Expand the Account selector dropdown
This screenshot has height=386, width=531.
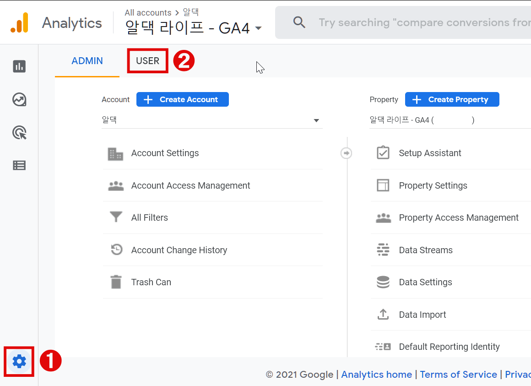(x=212, y=120)
